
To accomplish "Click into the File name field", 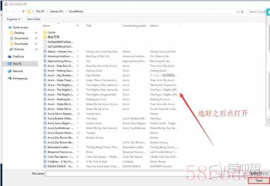I will 146,174.
